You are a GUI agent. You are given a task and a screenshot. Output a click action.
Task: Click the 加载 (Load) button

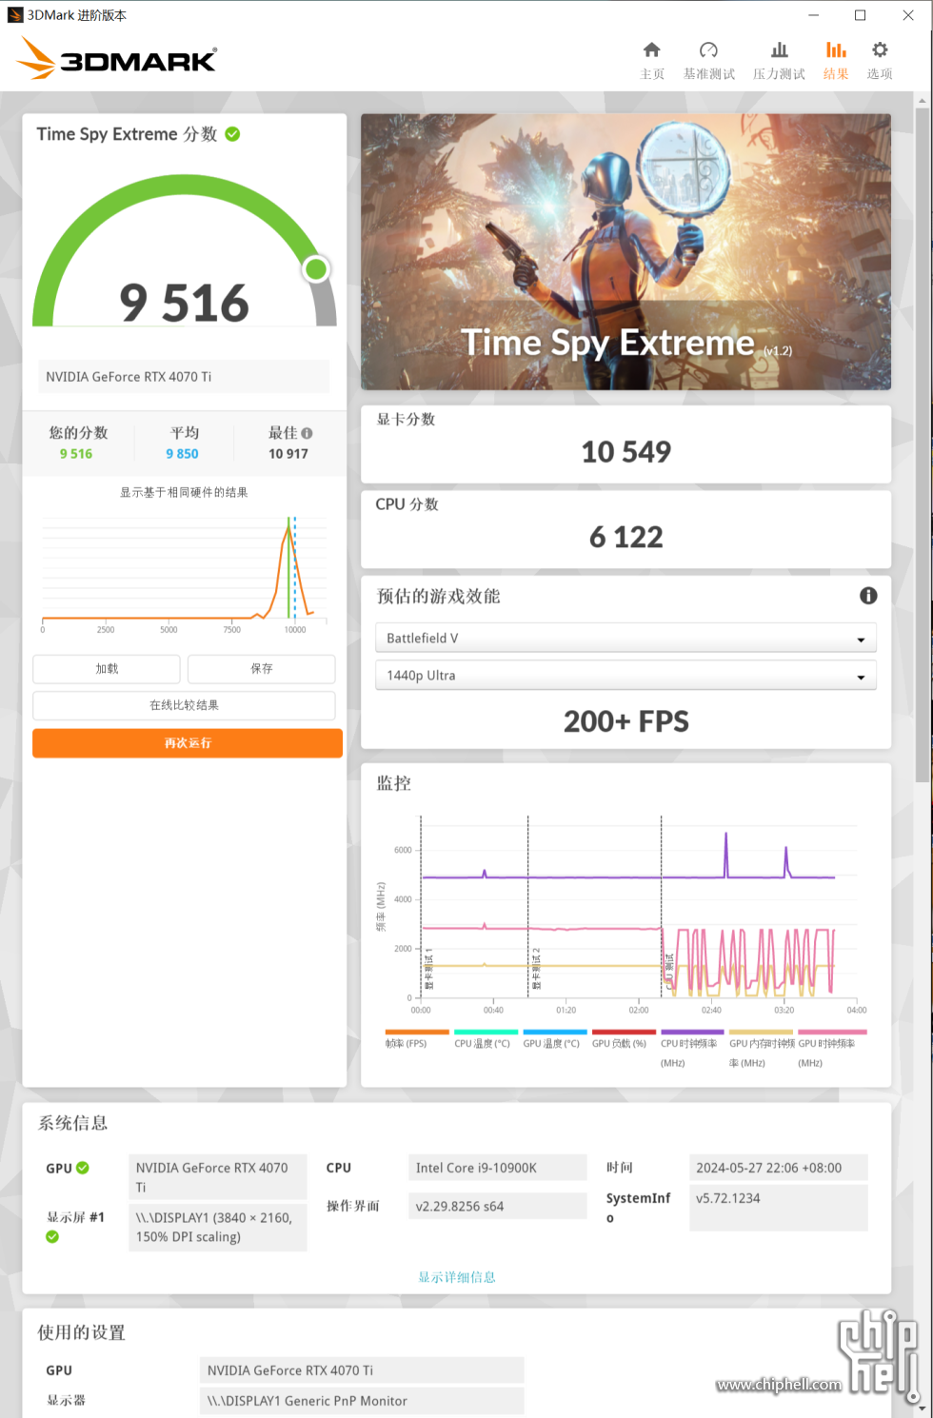(107, 669)
